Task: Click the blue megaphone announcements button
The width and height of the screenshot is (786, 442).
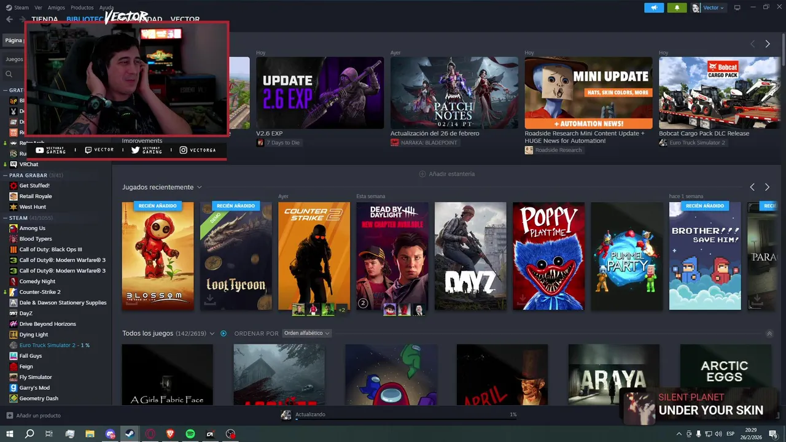Action: tap(654, 7)
